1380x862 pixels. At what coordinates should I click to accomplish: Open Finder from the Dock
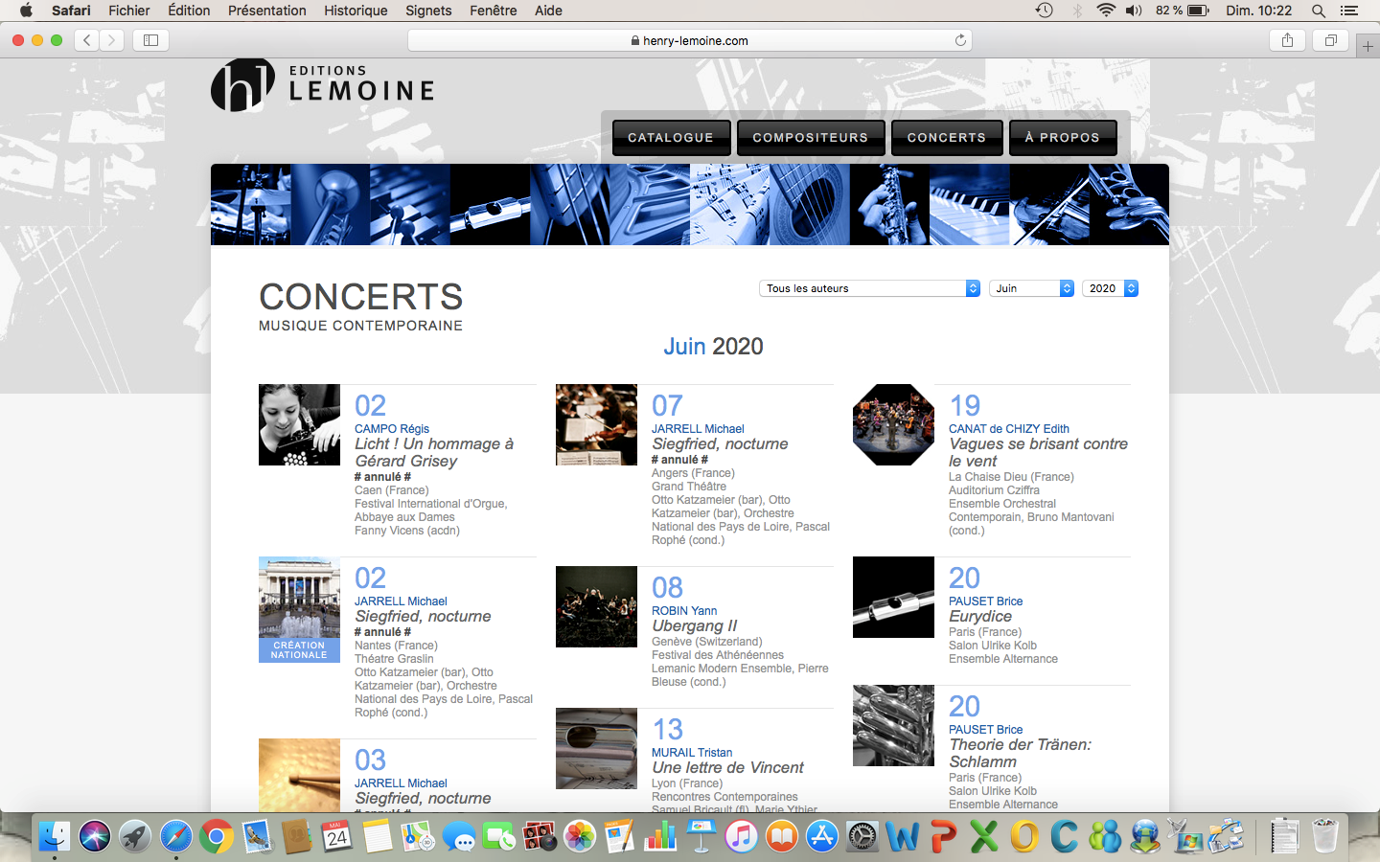pos(55,837)
